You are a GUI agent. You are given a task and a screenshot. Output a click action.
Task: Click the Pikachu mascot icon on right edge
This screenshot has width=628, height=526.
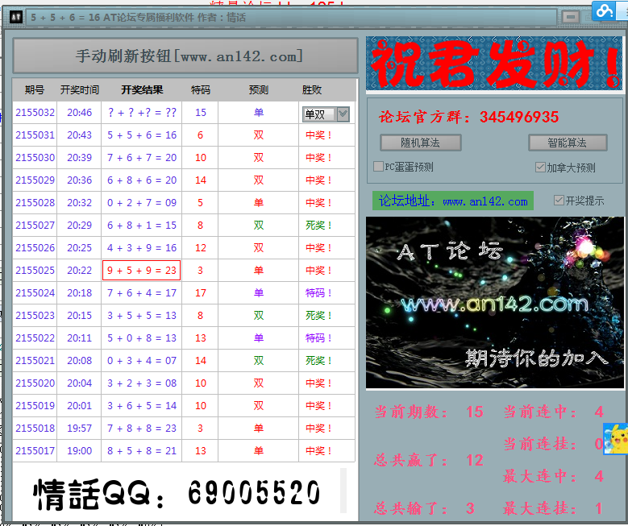click(615, 440)
